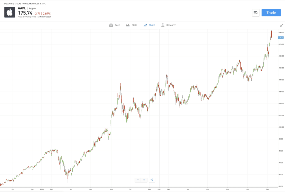The image size is (285, 192).
Task: Zoom in the chart with plus button
Action: (144, 180)
